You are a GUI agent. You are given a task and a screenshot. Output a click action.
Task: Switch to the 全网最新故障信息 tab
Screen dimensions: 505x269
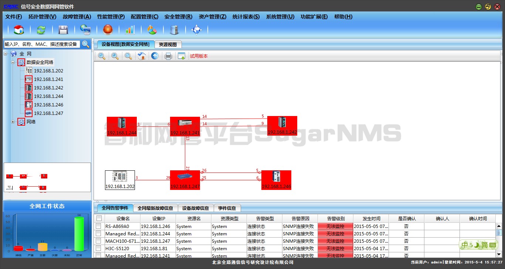pyautogui.click(x=155, y=208)
